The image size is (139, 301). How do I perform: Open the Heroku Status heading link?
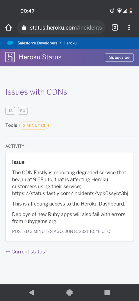point(40,57)
